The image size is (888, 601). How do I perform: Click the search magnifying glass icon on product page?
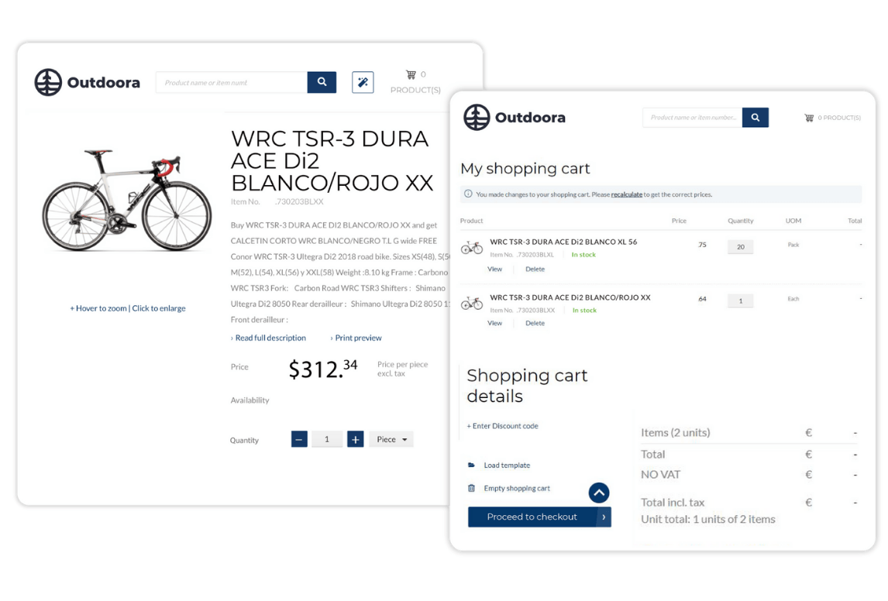pos(322,81)
